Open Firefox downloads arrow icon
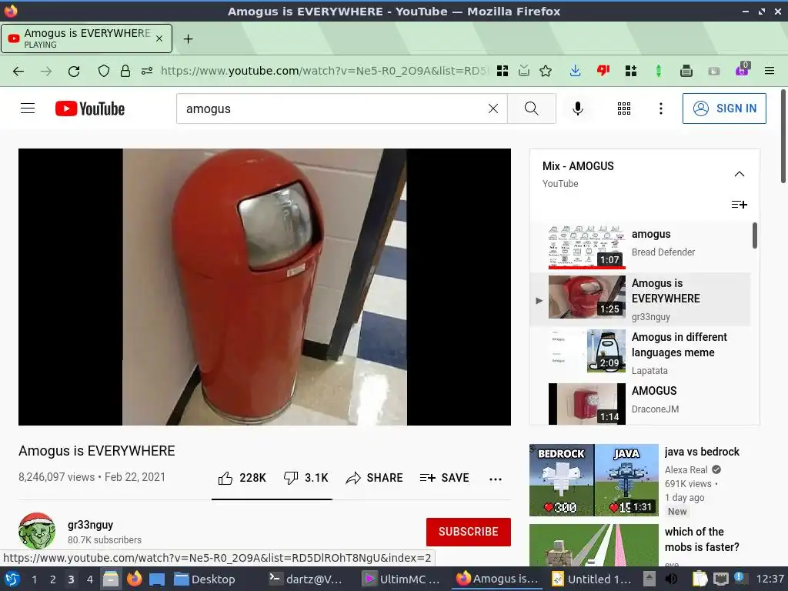 pyautogui.click(x=576, y=71)
